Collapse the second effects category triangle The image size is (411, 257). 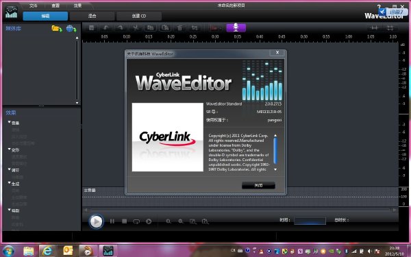pyautogui.click(x=10, y=149)
